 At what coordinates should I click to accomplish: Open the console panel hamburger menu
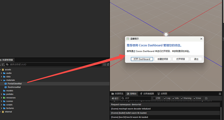pos(220,94)
